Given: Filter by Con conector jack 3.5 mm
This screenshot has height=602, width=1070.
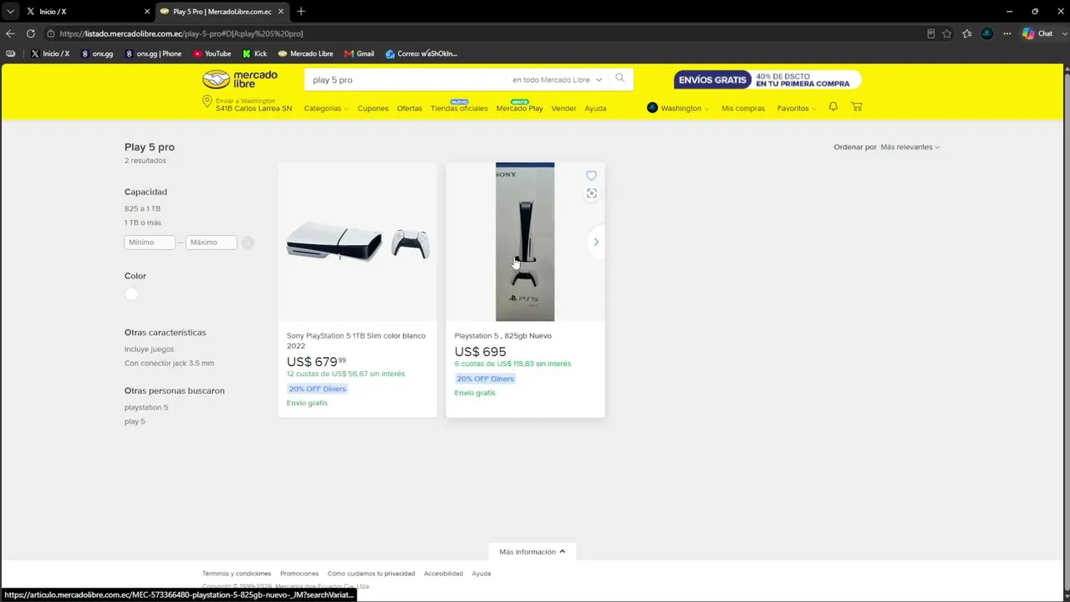Looking at the screenshot, I should [169, 364].
